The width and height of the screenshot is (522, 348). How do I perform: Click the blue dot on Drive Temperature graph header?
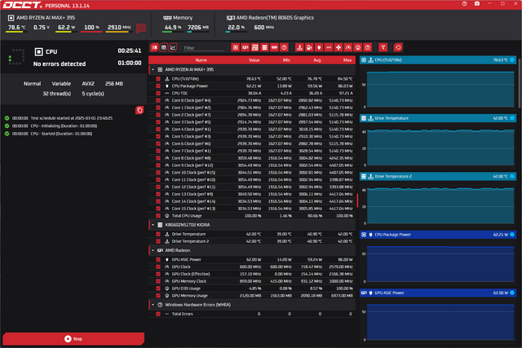click(x=512, y=118)
